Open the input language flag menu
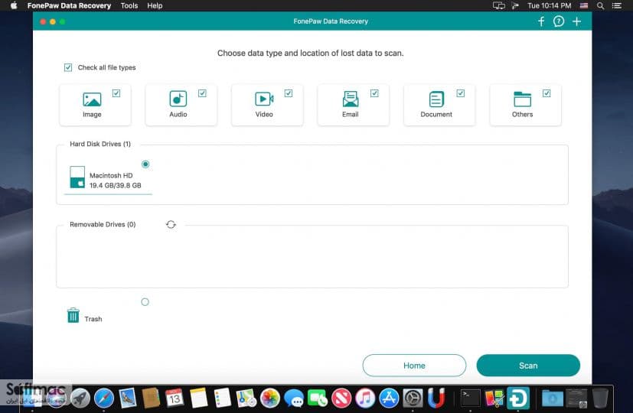The height and width of the screenshot is (413, 633). [x=584, y=5]
